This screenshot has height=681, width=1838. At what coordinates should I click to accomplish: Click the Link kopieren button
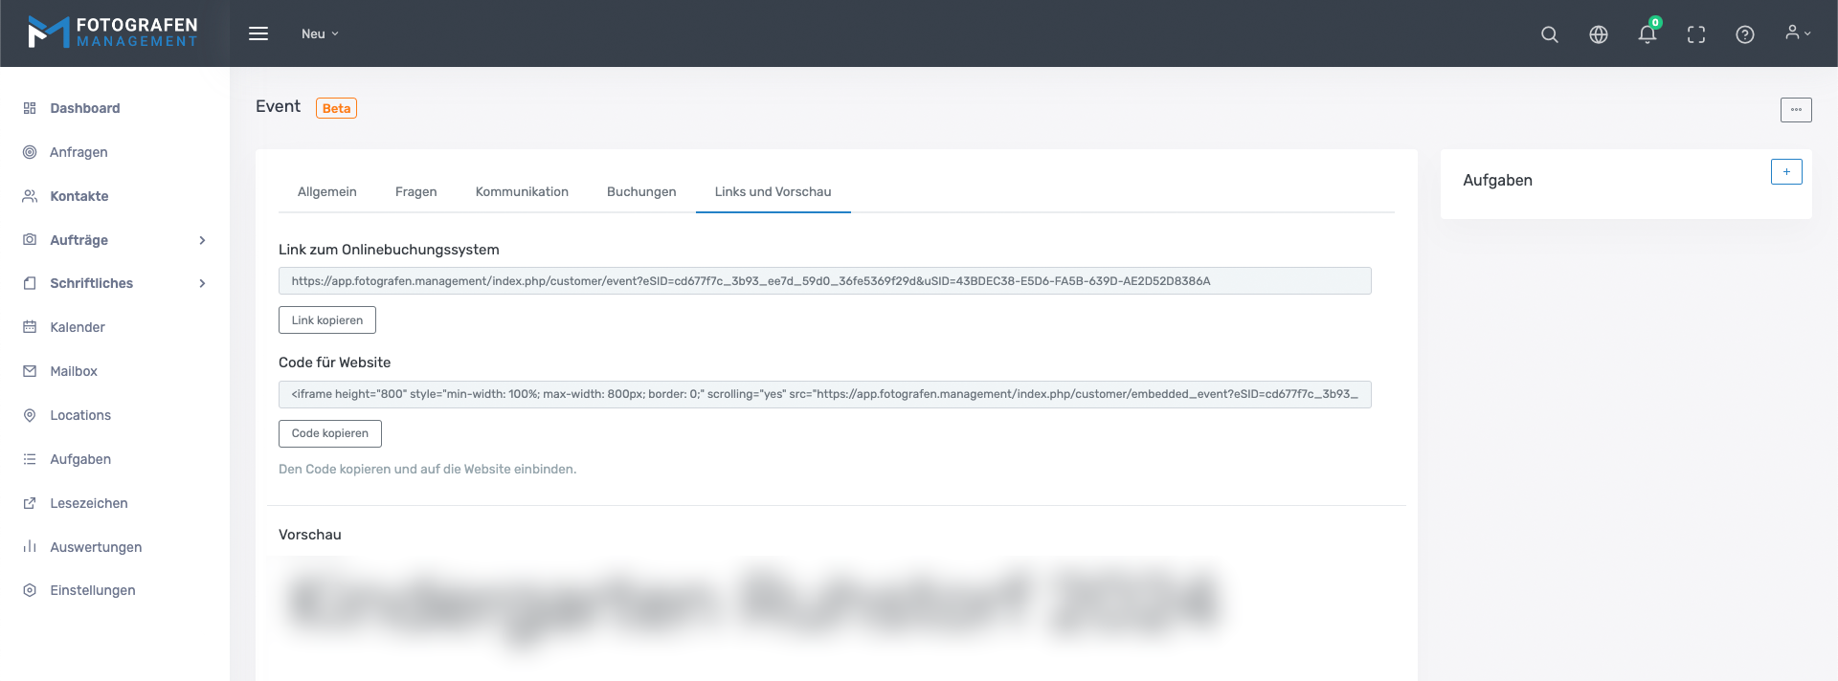(x=326, y=320)
